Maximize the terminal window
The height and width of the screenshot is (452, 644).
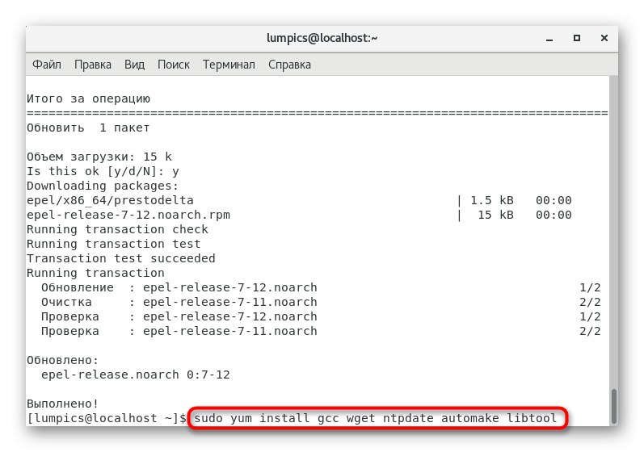577,38
